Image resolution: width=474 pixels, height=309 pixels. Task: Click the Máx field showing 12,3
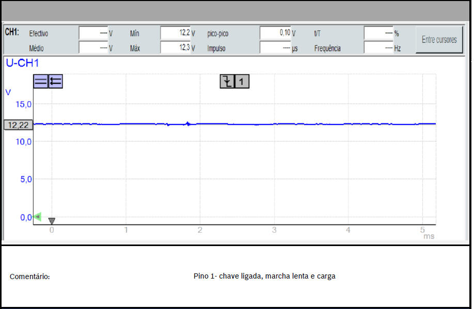point(175,48)
